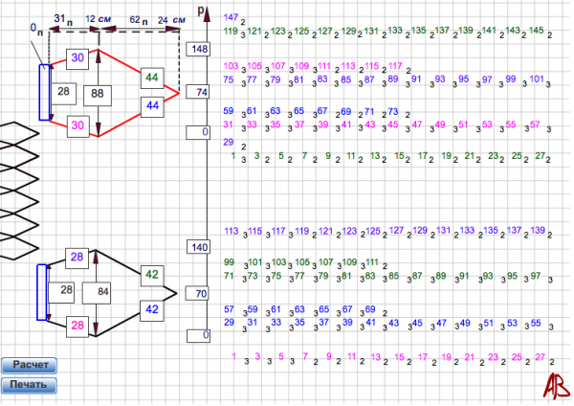Click the axis box labeled 140
574x406 pixels.
tap(199, 247)
